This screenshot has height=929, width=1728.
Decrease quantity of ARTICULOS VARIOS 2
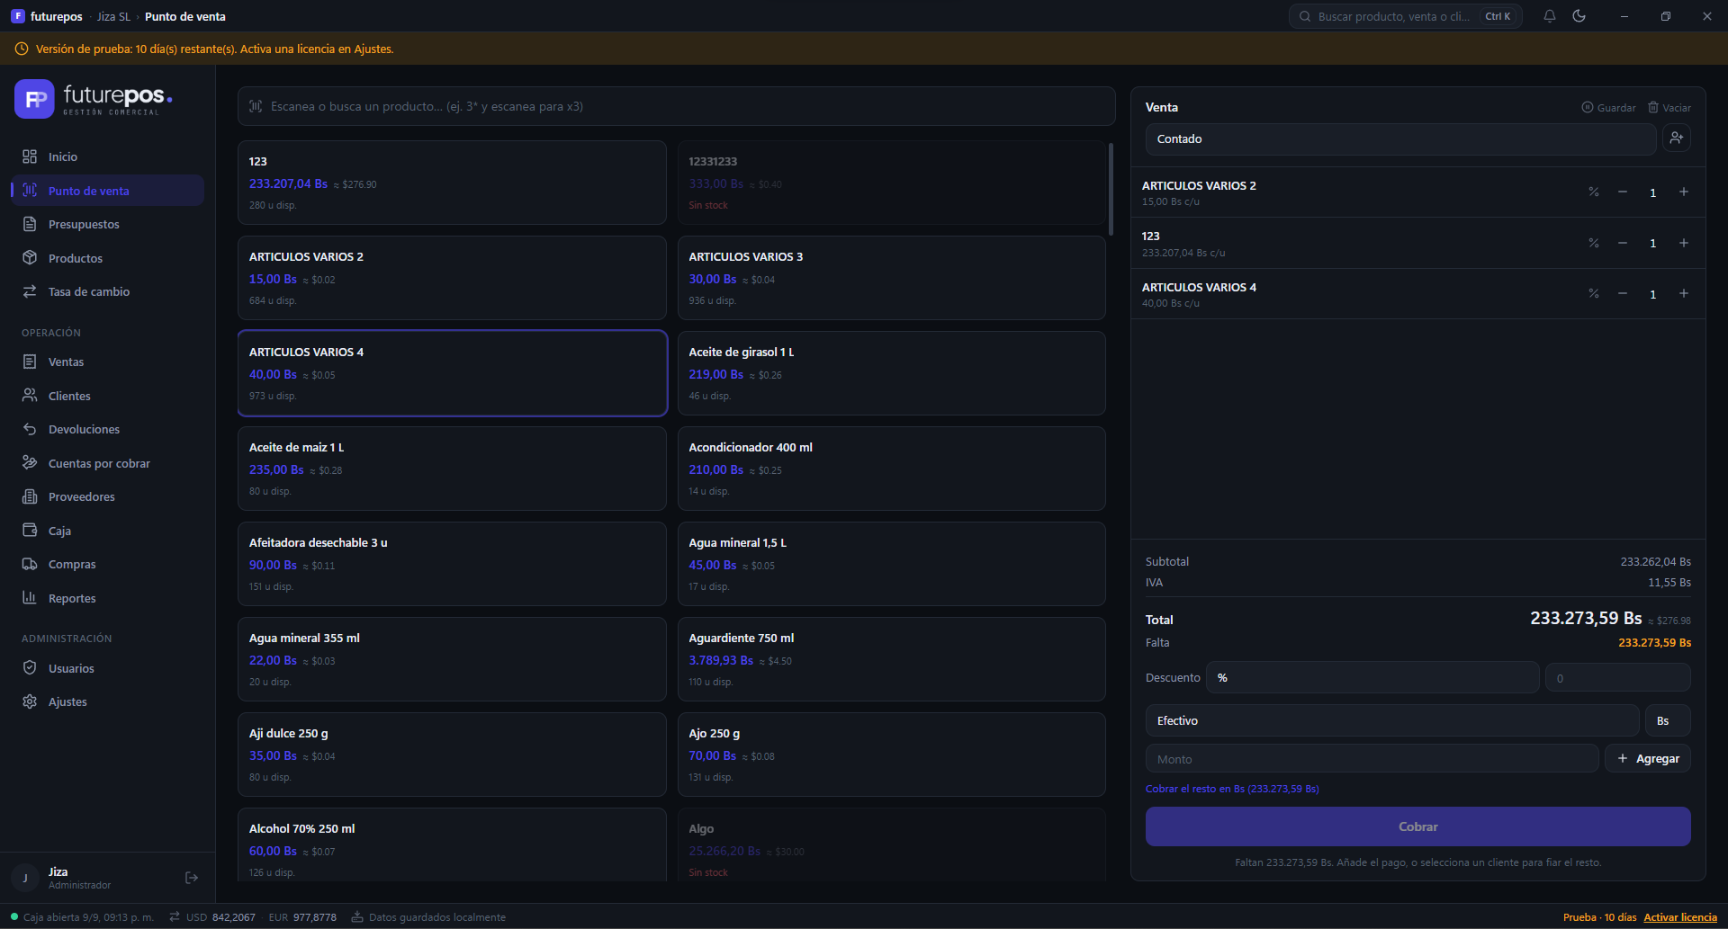click(1623, 192)
